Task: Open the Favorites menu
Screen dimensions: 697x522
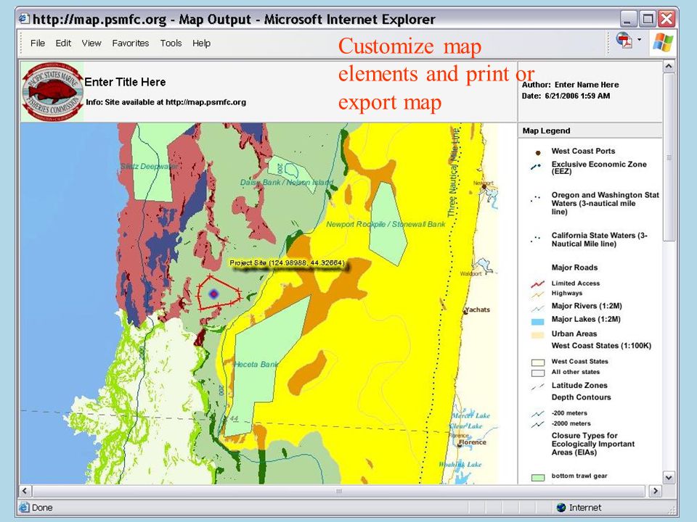Action: (130, 43)
